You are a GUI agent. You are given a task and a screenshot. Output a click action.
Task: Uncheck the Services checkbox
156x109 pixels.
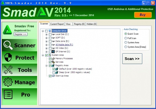(x=50, y=62)
